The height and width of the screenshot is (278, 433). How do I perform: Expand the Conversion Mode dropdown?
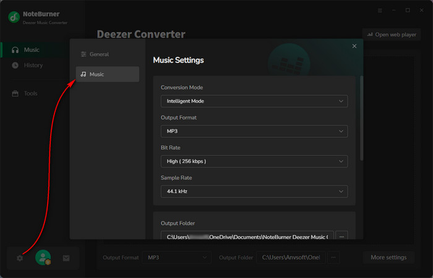pyautogui.click(x=254, y=101)
